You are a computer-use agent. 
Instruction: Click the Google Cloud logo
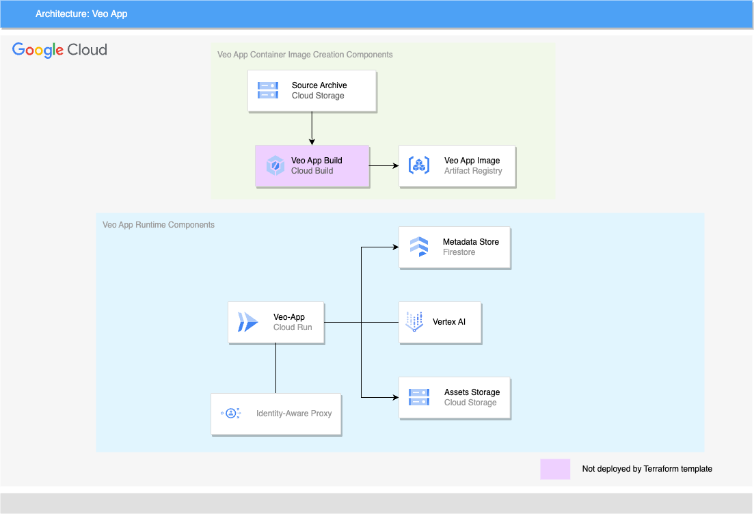tap(59, 49)
